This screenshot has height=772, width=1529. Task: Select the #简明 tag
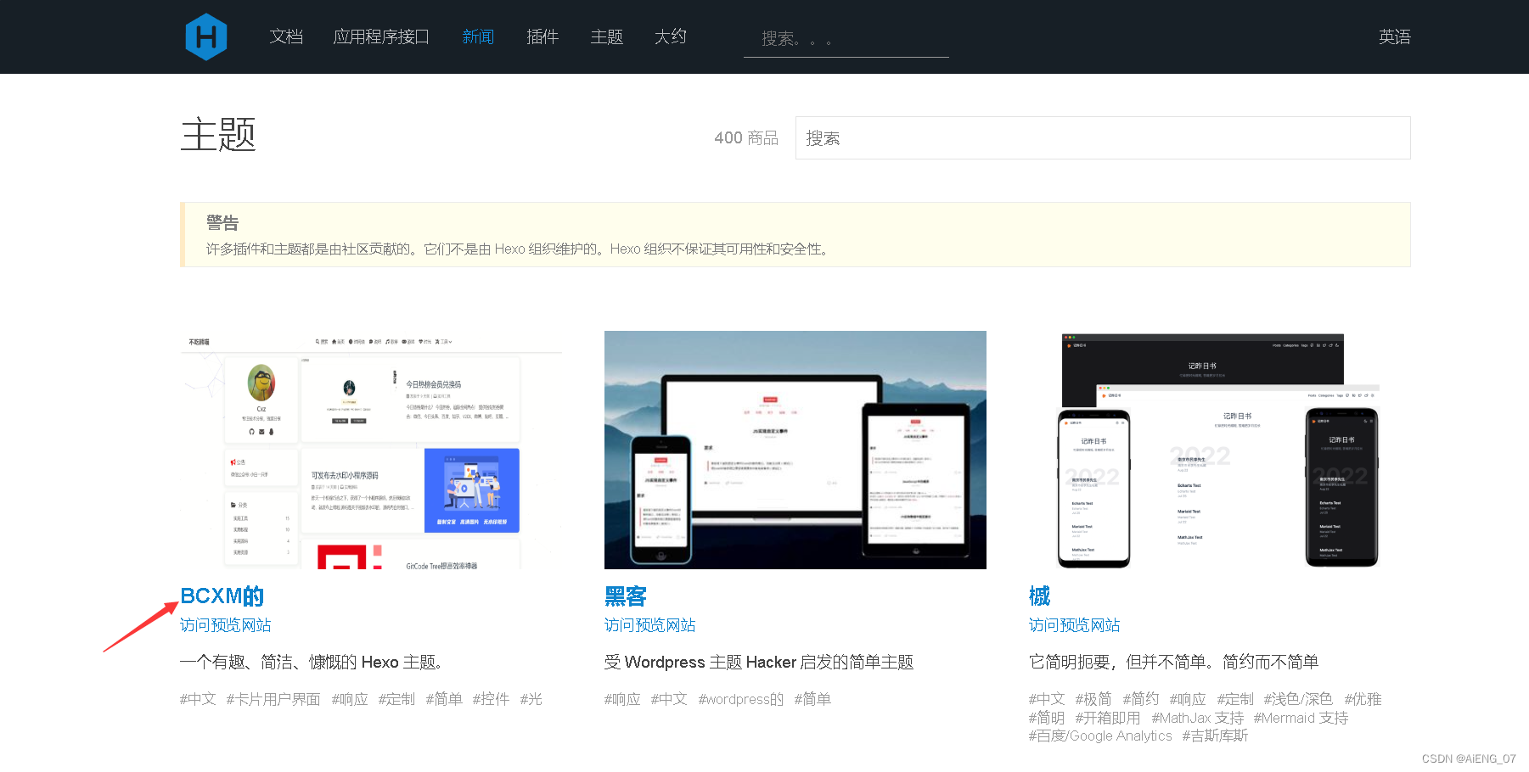1047,718
